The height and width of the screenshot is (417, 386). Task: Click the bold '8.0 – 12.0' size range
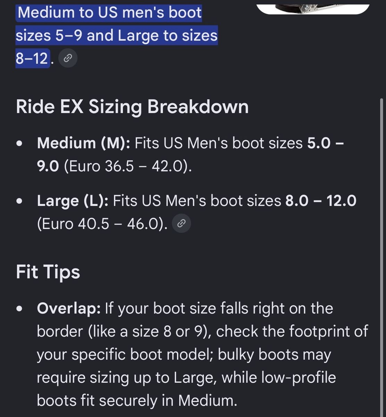tap(321, 201)
